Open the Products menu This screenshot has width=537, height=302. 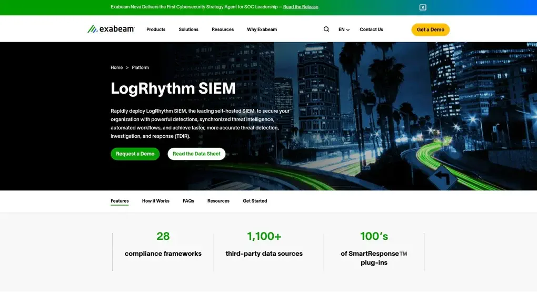point(156,29)
